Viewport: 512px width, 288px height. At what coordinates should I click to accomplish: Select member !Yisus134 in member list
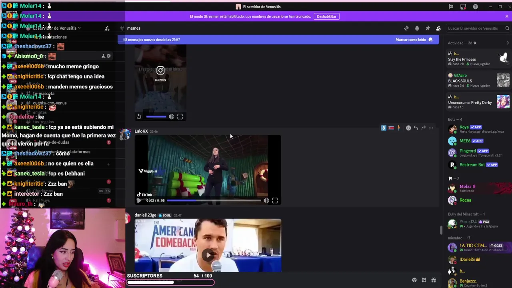pos(478,224)
